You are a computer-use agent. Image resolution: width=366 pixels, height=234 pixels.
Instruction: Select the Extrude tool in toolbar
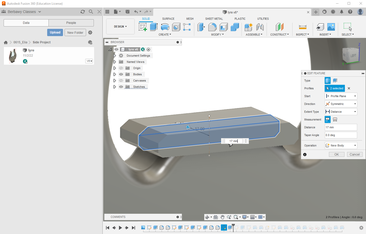pos(154,27)
